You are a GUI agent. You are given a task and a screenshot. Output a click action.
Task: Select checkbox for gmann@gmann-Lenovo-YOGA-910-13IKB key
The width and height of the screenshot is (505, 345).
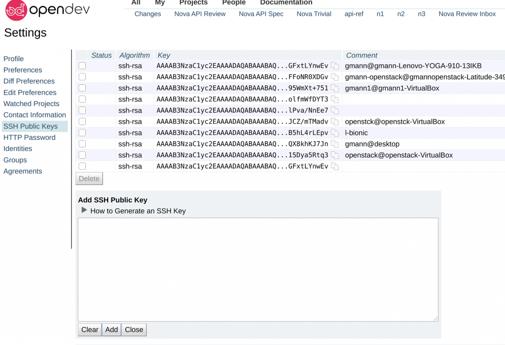(x=82, y=66)
